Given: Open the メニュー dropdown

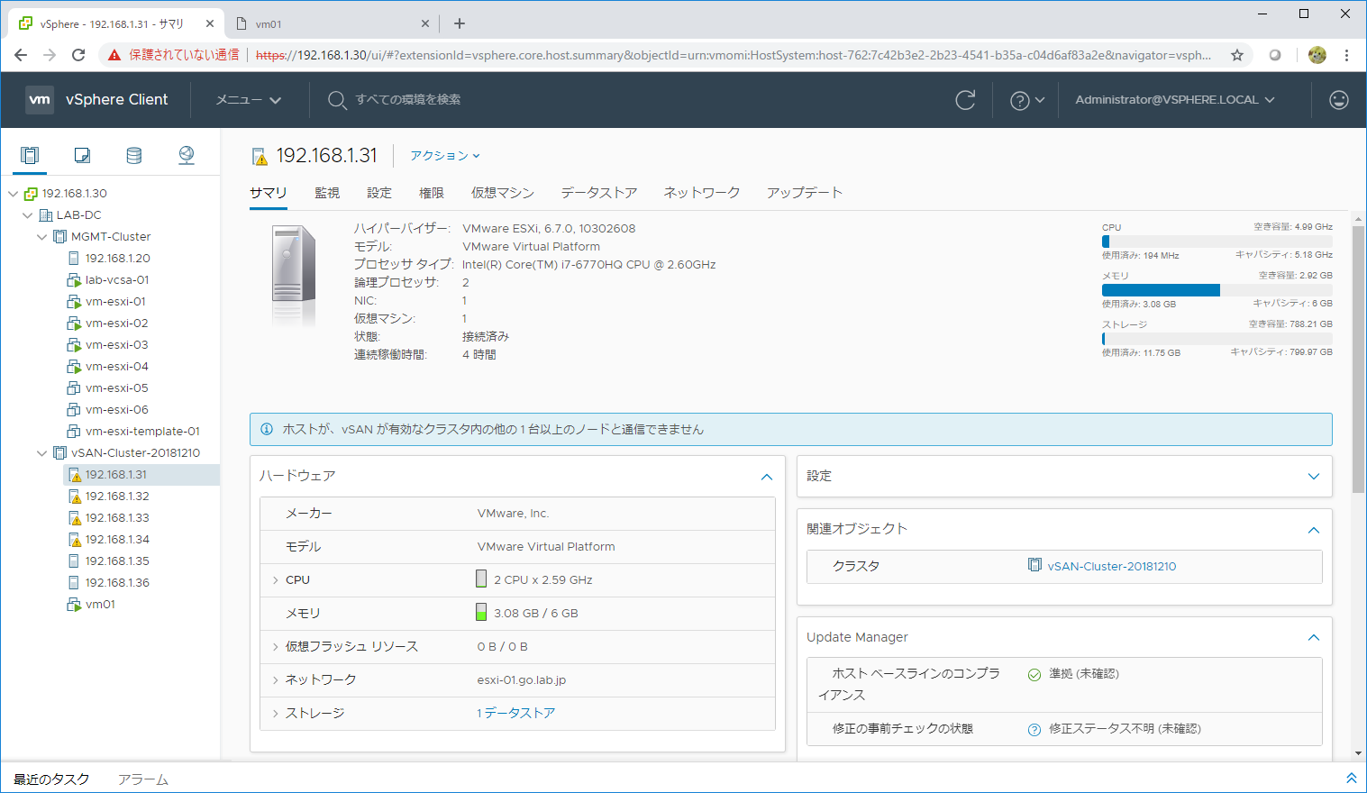Looking at the screenshot, I should 249,100.
